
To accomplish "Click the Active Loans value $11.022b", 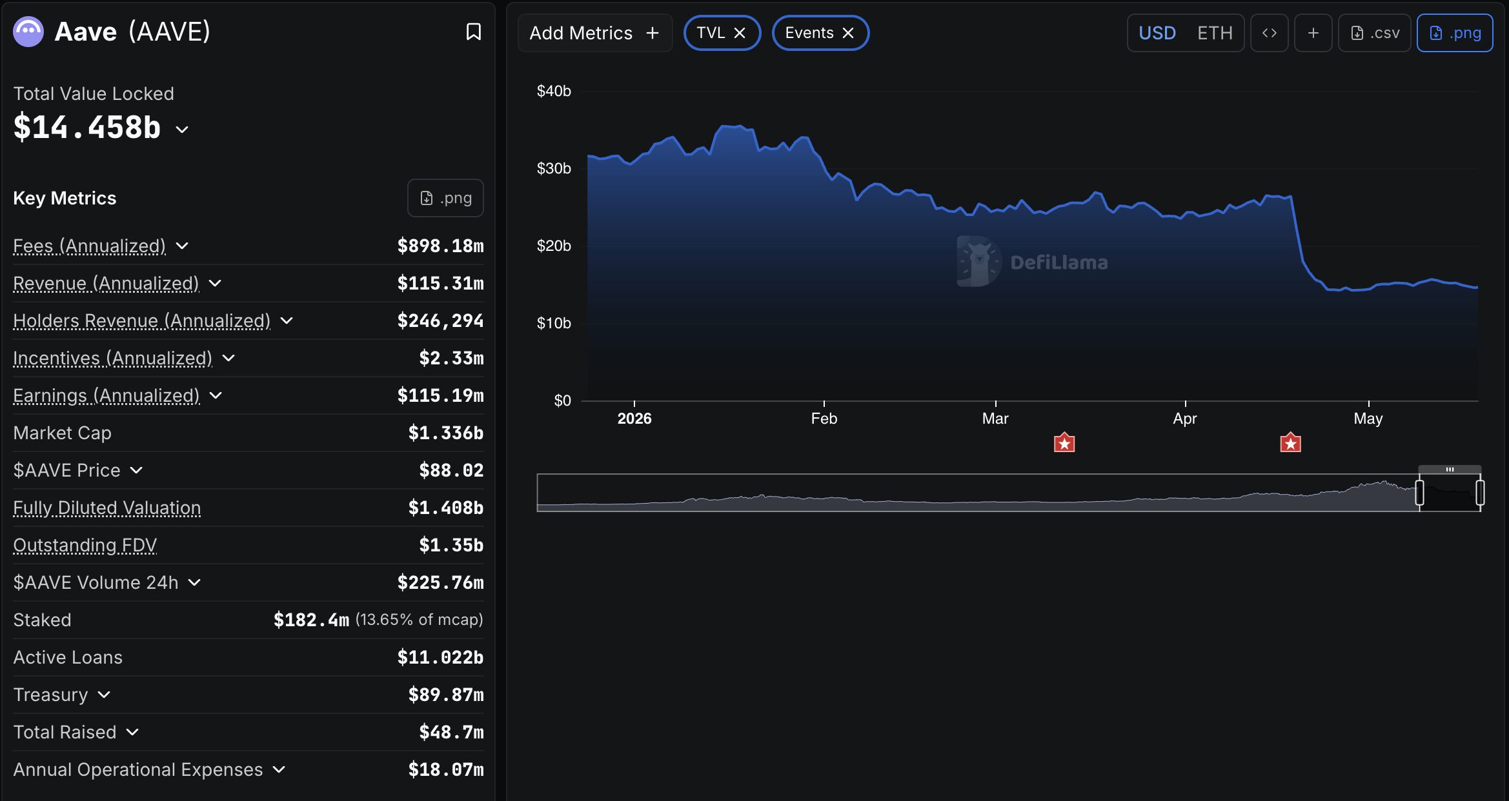I will tap(440, 657).
